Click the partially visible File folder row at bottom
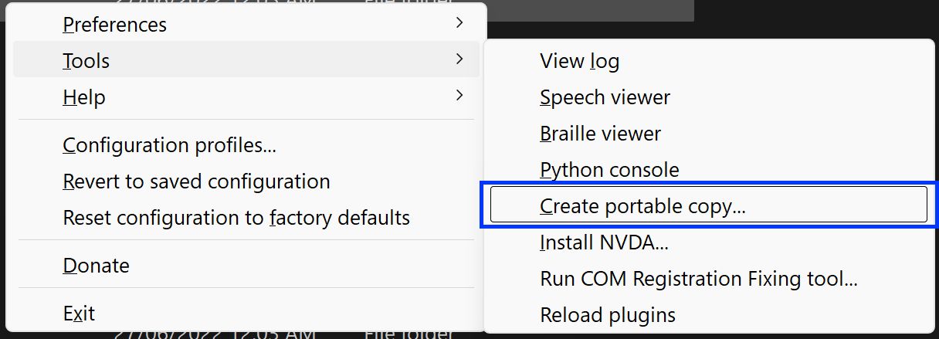939x339 pixels. [408, 334]
